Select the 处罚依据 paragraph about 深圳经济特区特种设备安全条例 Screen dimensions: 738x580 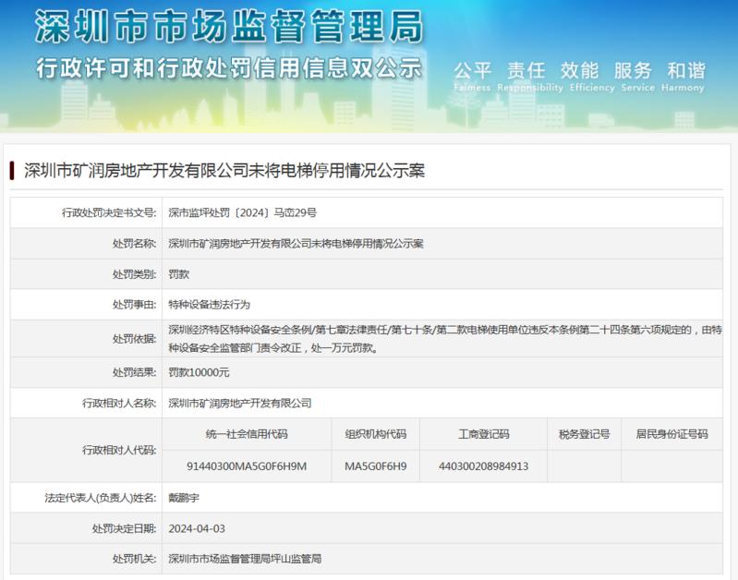pos(445,339)
